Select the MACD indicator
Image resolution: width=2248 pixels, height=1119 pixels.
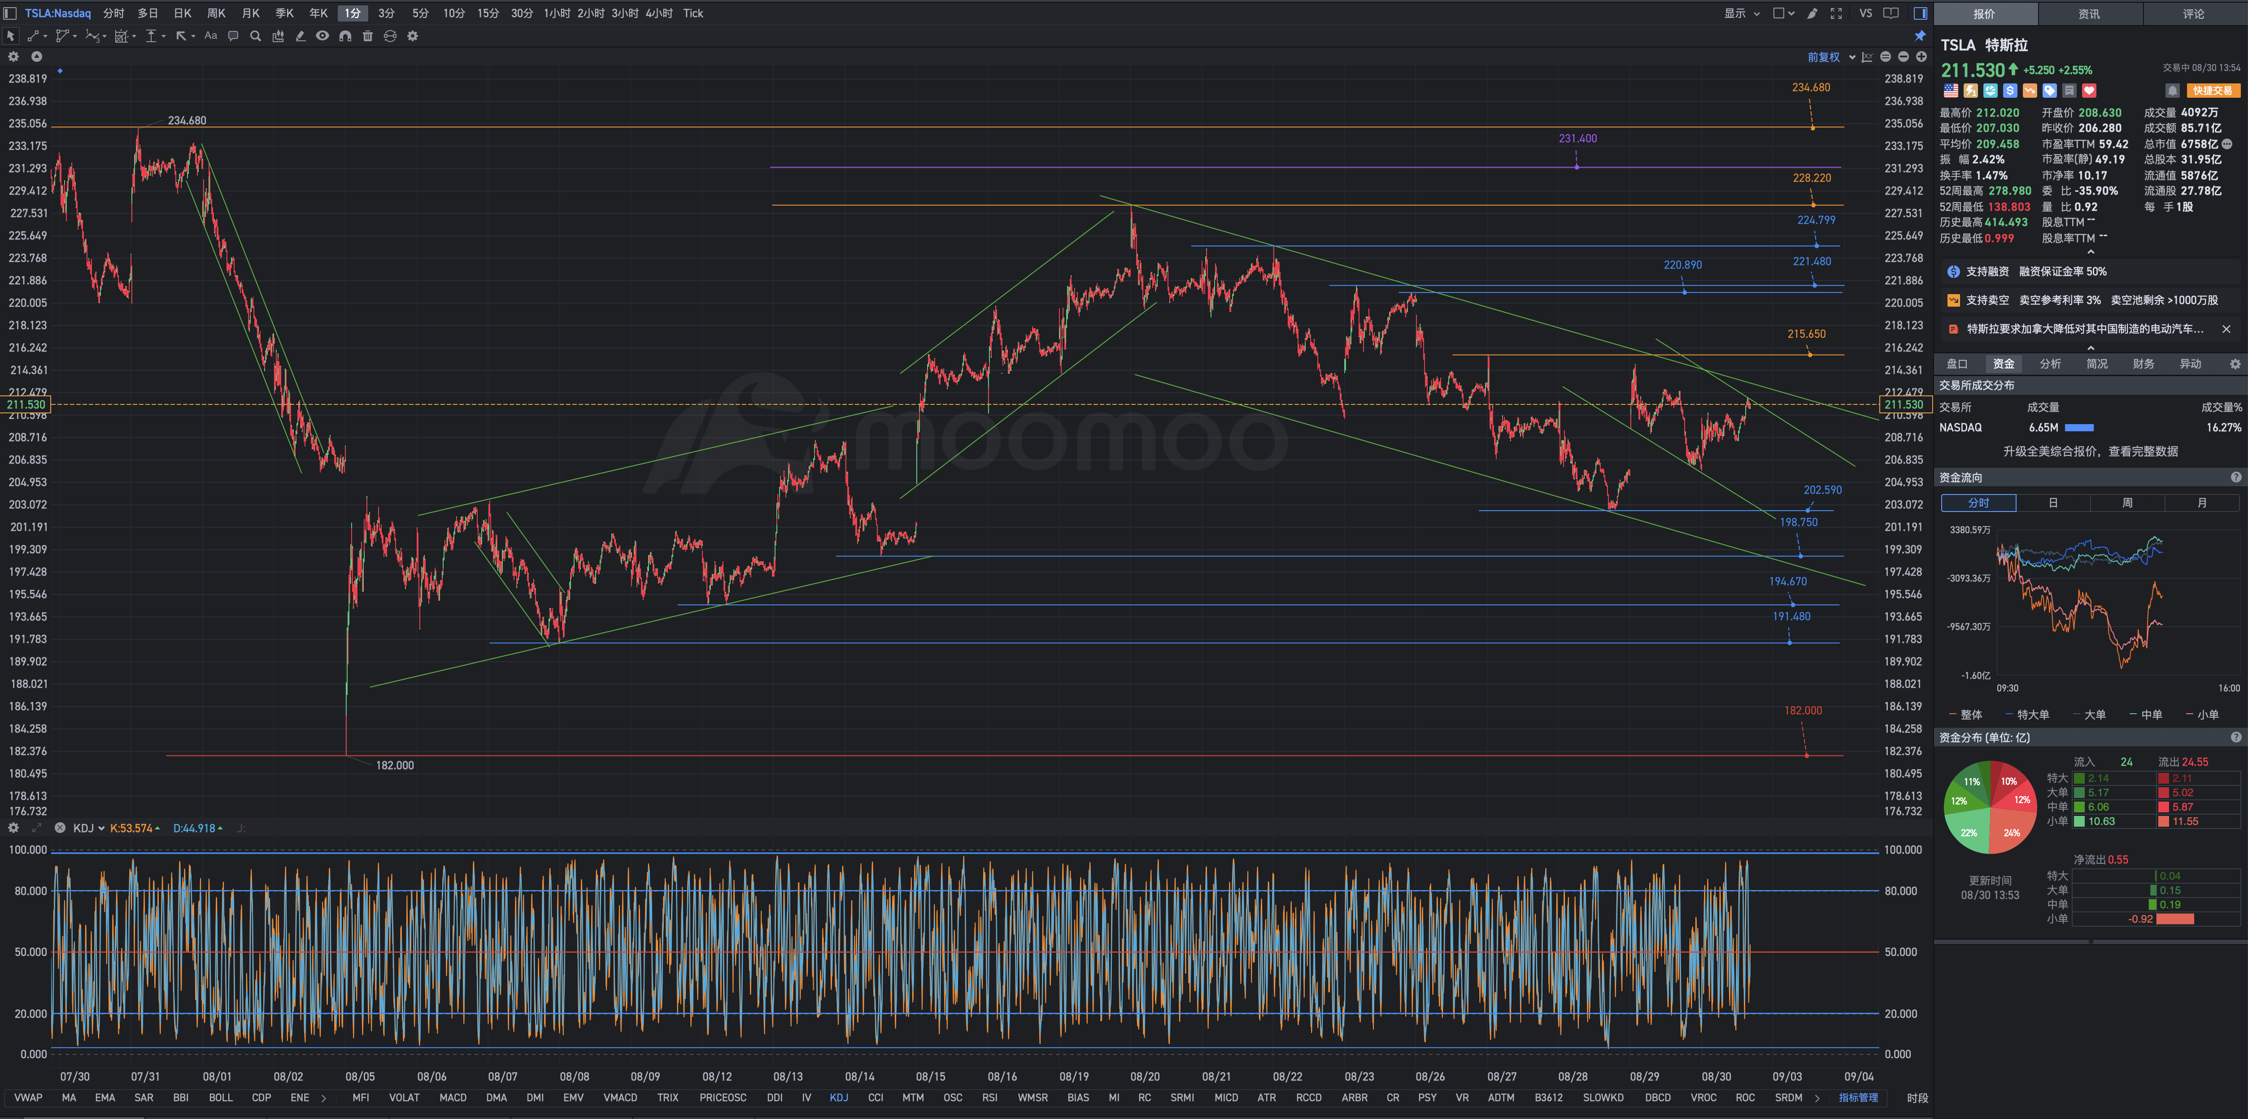click(452, 1098)
